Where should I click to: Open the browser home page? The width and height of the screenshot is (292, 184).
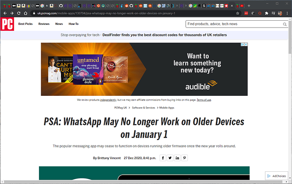(x=25, y=13)
